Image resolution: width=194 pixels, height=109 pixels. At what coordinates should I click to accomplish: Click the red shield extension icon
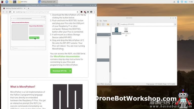pos(85,12)
